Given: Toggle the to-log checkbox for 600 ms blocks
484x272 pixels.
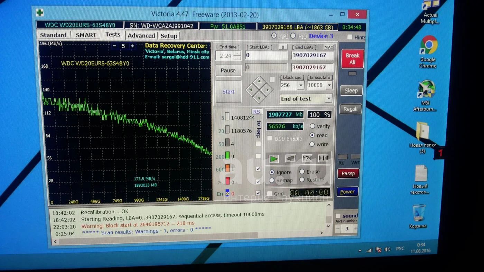Looking at the screenshot, I should coord(258,169).
